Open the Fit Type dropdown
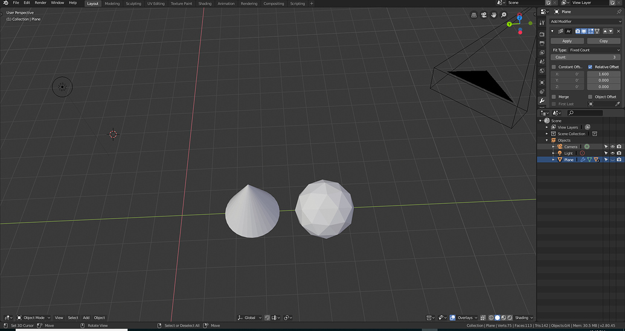This screenshot has height=331, width=625. pyautogui.click(x=595, y=50)
